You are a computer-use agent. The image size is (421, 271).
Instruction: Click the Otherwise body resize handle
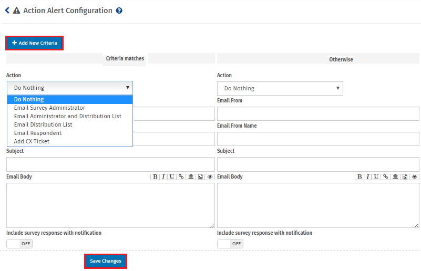tap(416, 225)
